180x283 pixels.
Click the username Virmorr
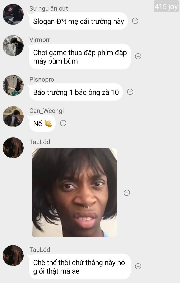point(40,40)
